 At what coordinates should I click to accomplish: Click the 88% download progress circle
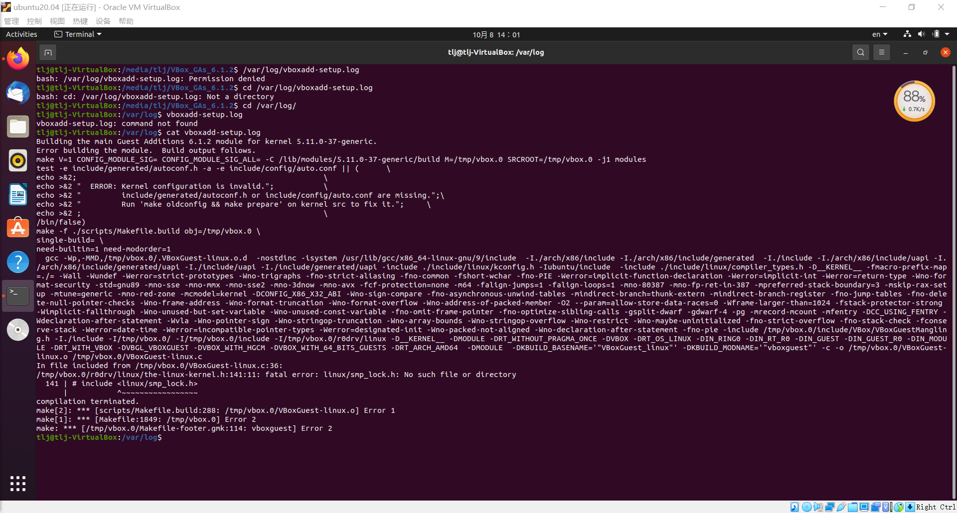coord(915,101)
